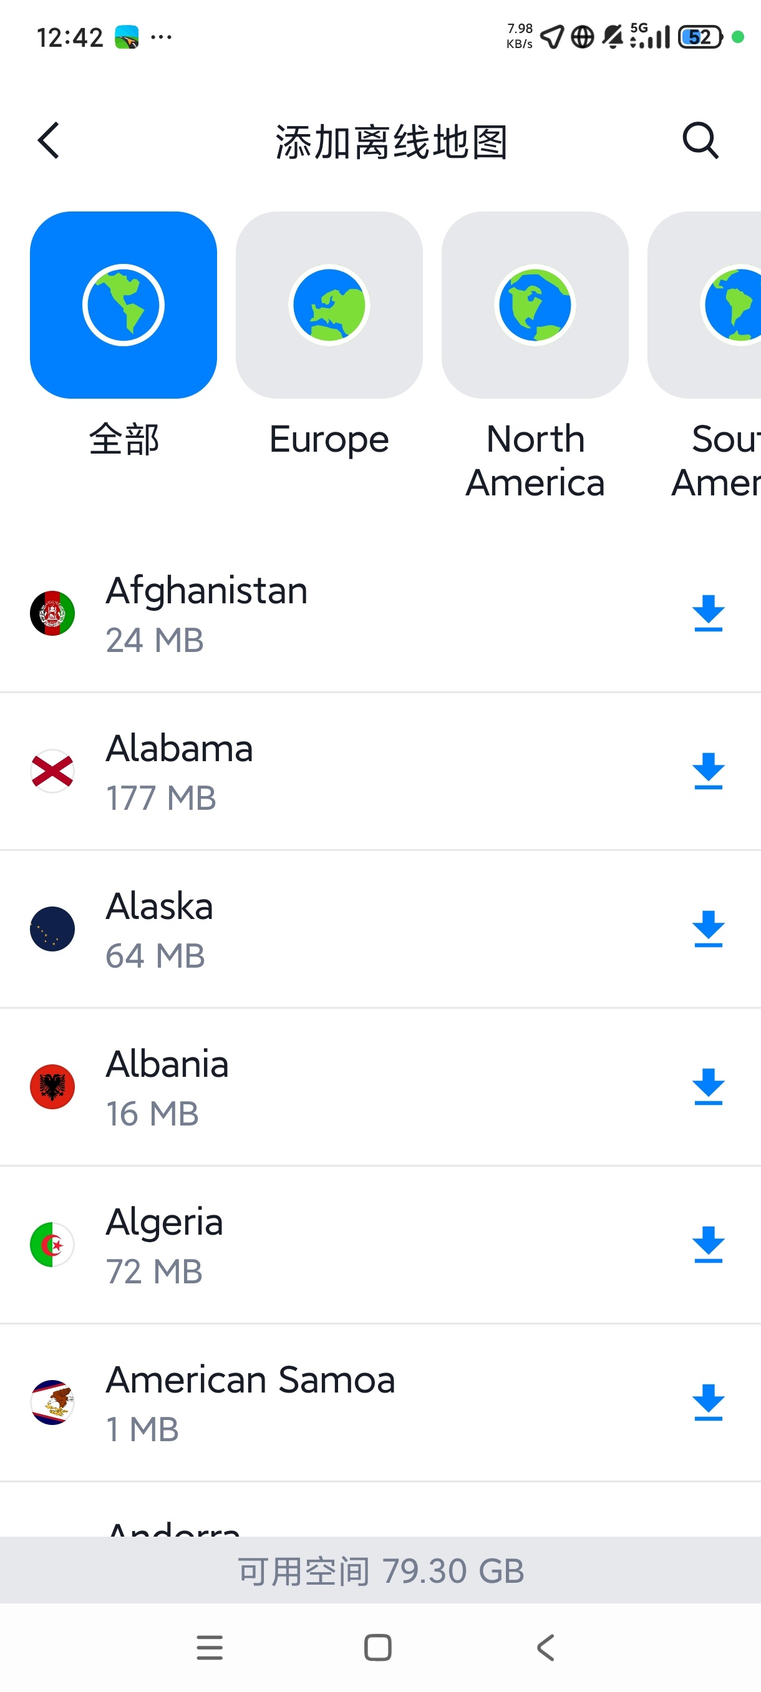Screen dimensions: 761x1692
Task: Open the Afghanistan list entry
Action: coord(206,613)
